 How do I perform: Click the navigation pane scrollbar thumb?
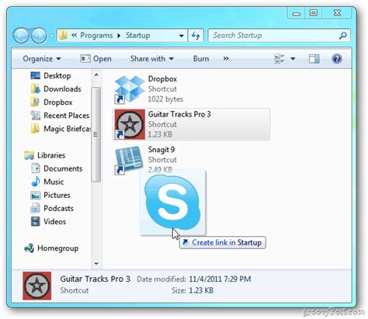click(96, 134)
